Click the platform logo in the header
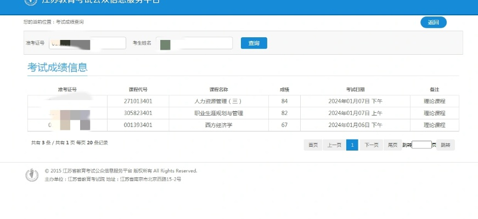This screenshot has height=219, width=478. coord(31,2)
